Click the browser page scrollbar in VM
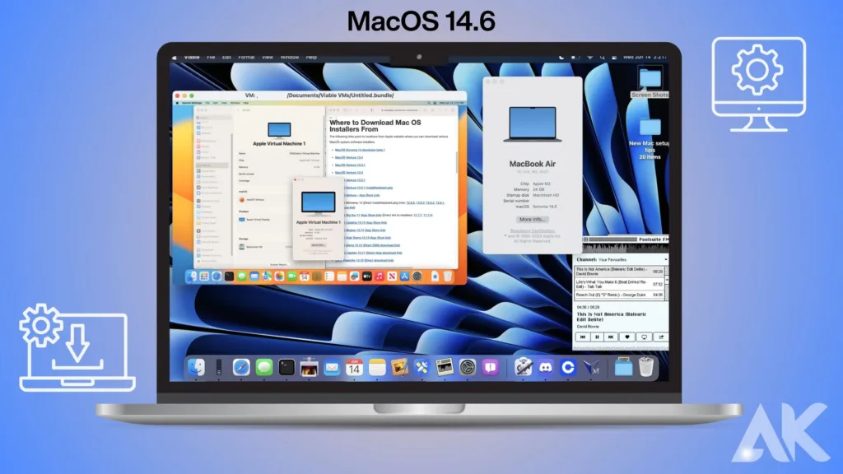 click(x=456, y=161)
